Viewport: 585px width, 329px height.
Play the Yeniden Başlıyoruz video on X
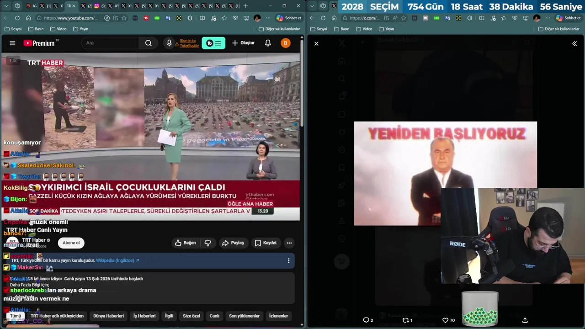pos(446,173)
